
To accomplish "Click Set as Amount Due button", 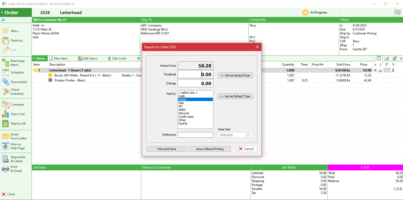I will click(x=235, y=75).
